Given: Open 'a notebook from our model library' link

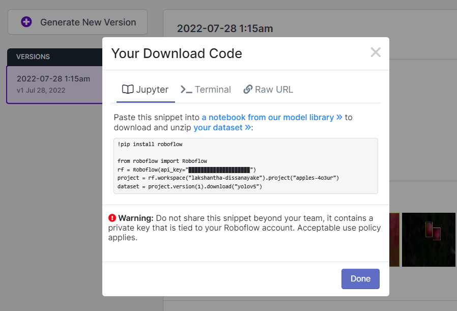Looking at the screenshot, I should [272, 117].
